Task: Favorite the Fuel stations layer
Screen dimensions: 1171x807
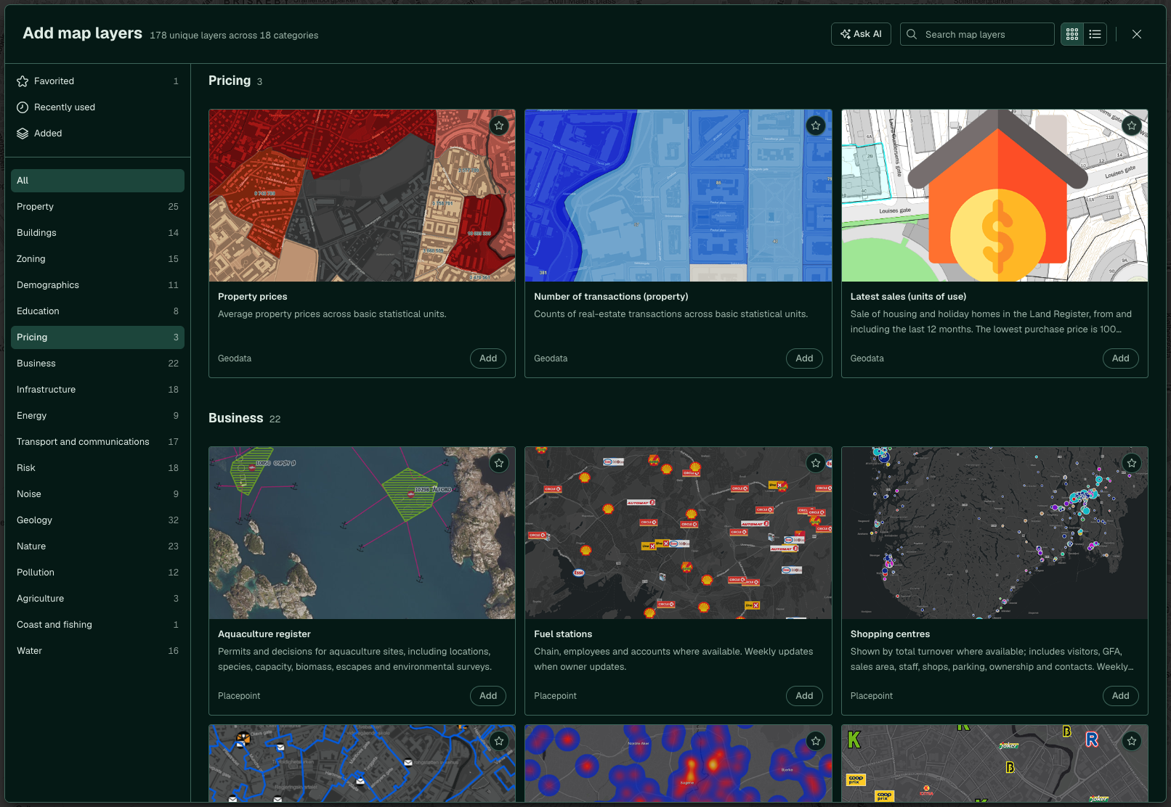Action: point(816,463)
